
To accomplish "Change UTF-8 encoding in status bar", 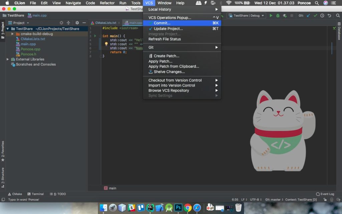I will click(x=255, y=200).
